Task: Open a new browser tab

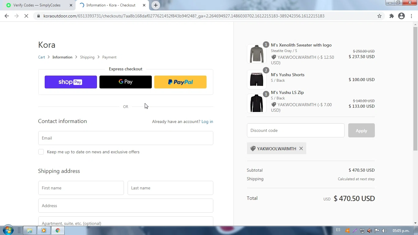Action: pyautogui.click(x=155, y=5)
